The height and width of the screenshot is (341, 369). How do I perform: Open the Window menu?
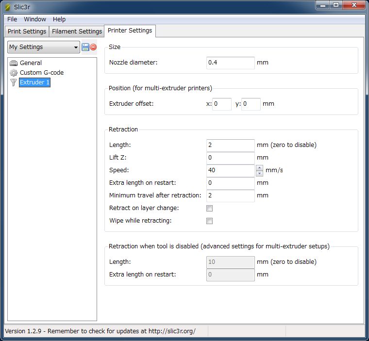[x=35, y=19]
